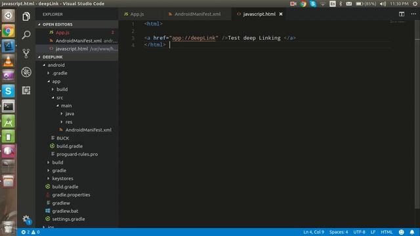420x236 pixels.
Task: Click the Test deep Linking text in editor
Action: 254,38
